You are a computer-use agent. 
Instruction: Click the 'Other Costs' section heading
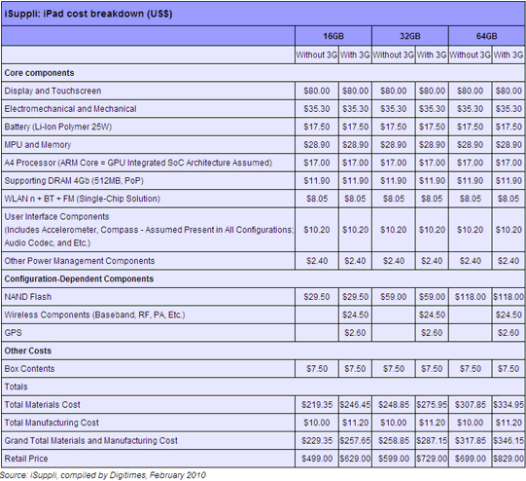pos(28,351)
